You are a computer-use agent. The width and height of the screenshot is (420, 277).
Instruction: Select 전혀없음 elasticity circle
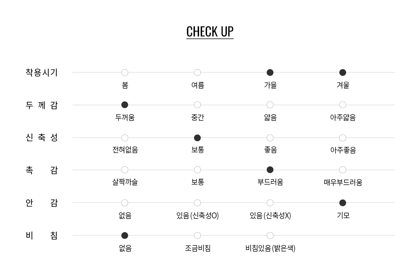click(125, 138)
